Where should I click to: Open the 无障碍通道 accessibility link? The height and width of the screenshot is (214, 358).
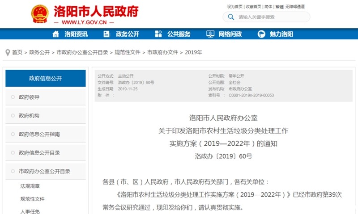click(x=295, y=7)
